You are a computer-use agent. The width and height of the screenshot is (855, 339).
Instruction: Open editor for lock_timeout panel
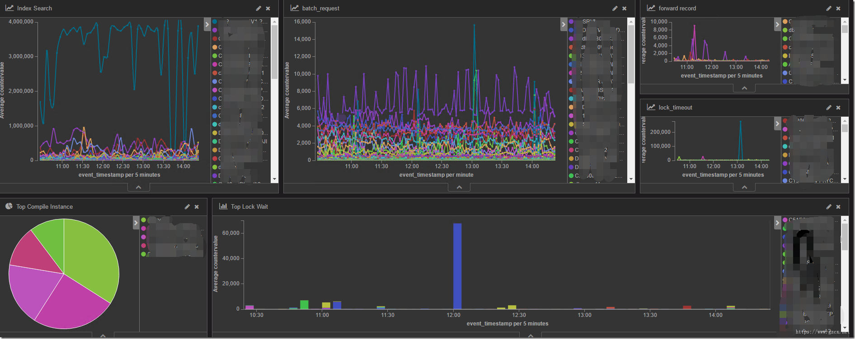[828, 108]
